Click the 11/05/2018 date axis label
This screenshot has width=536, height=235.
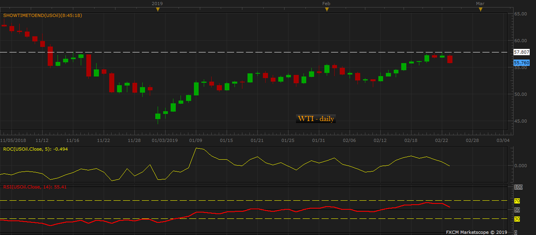click(13, 140)
